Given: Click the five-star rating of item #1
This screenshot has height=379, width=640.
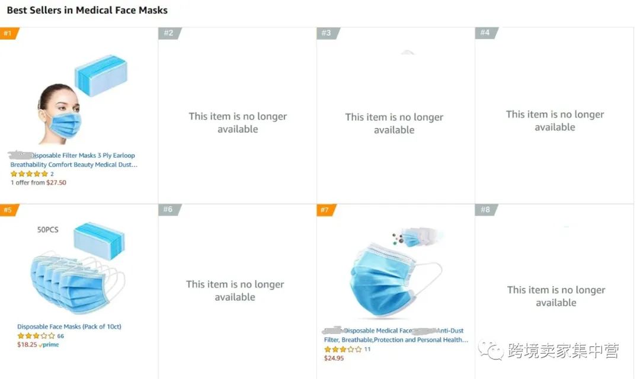Looking at the screenshot, I should 29,174.
